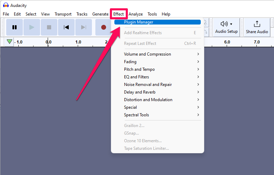Open the Tools menu

pyautogui.click(x=152, y=14)
